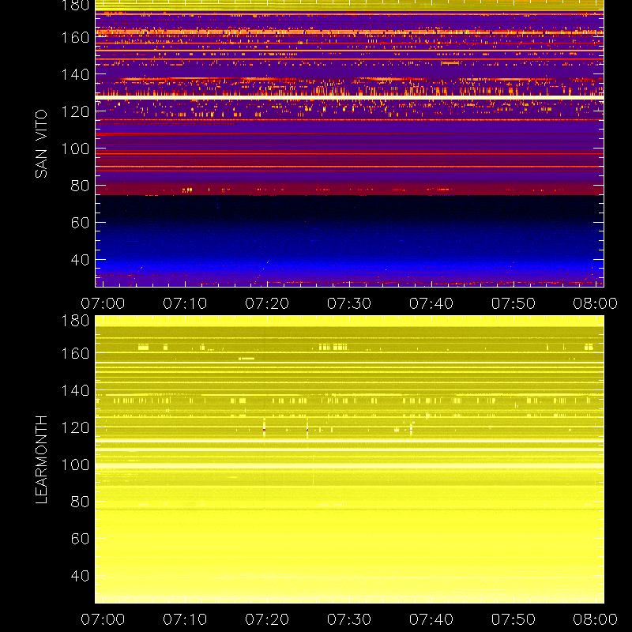Select the 80 tick label on the San Vito plot
632x632 pixels.
80,186
